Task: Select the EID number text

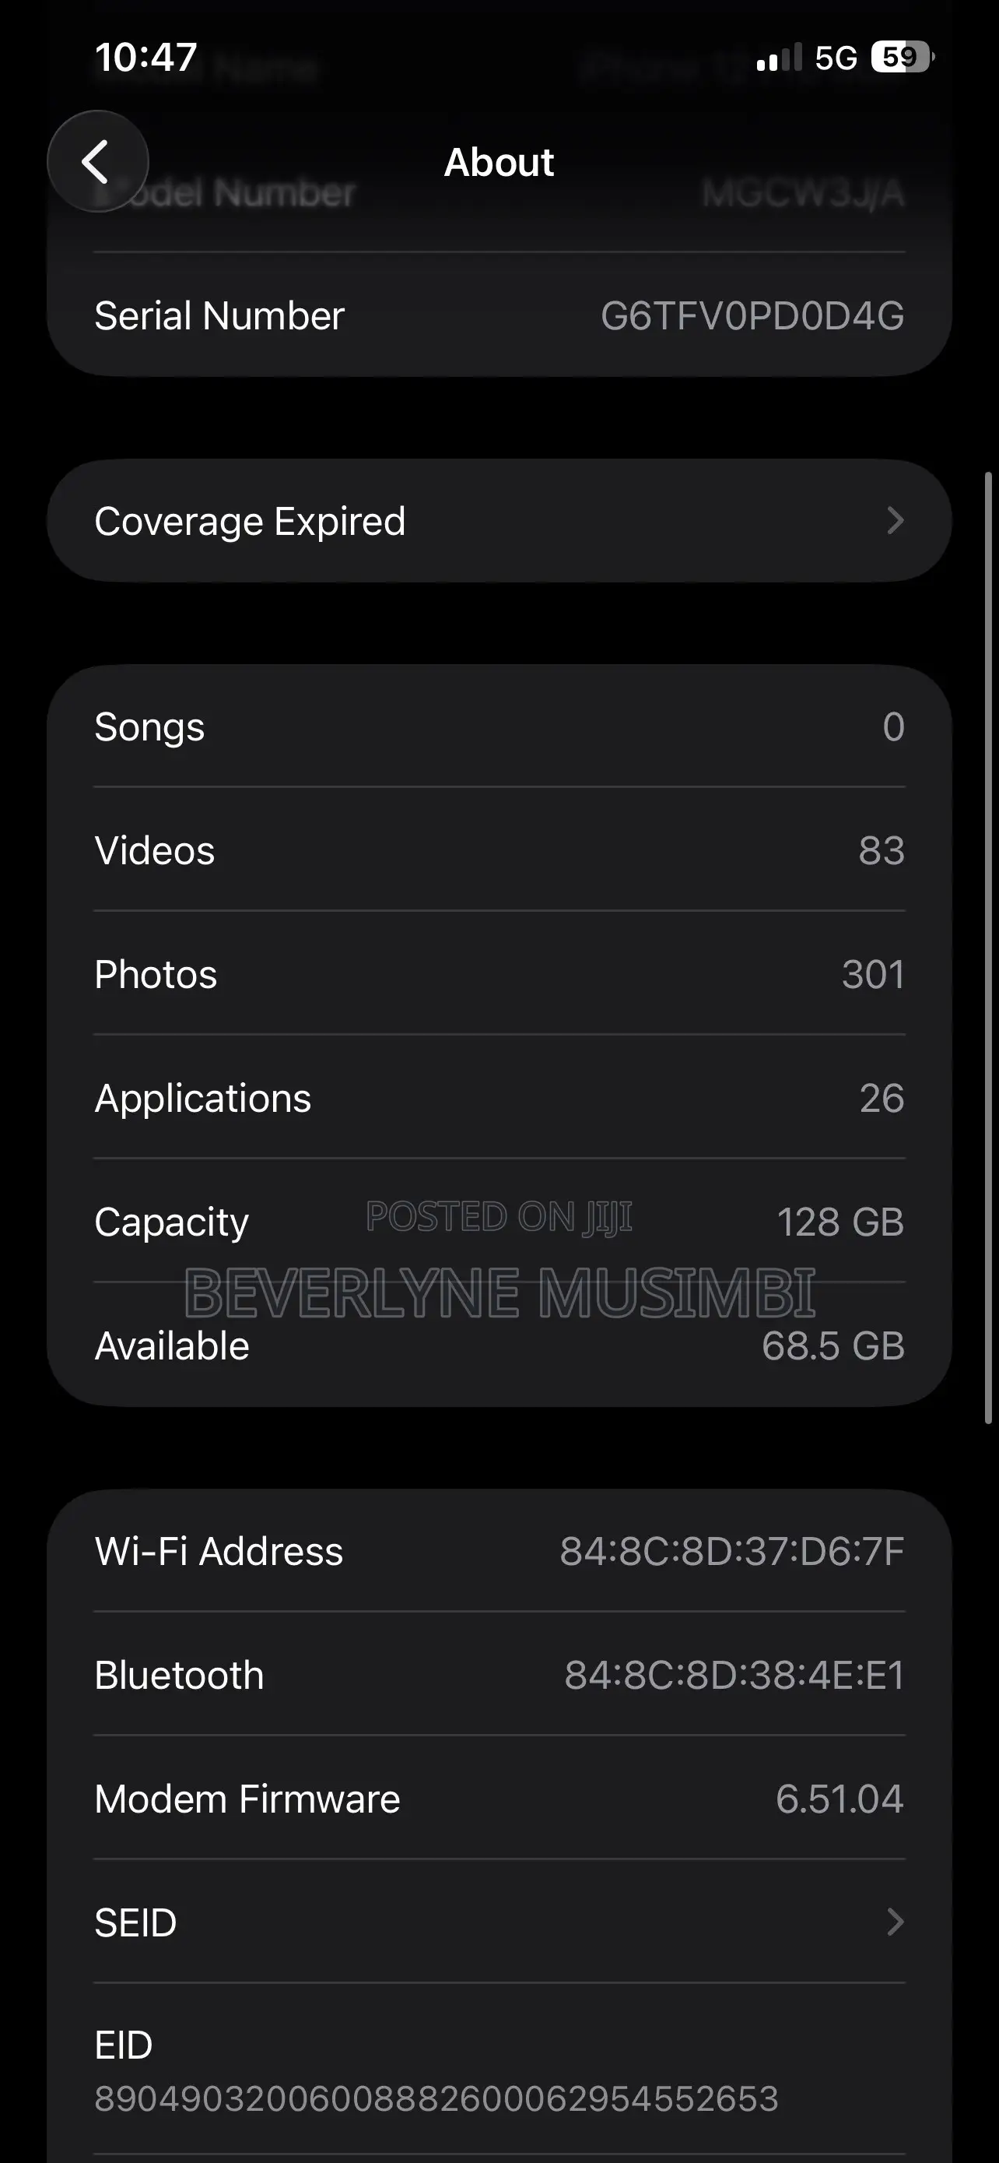Action: [x=436, y=2098]
